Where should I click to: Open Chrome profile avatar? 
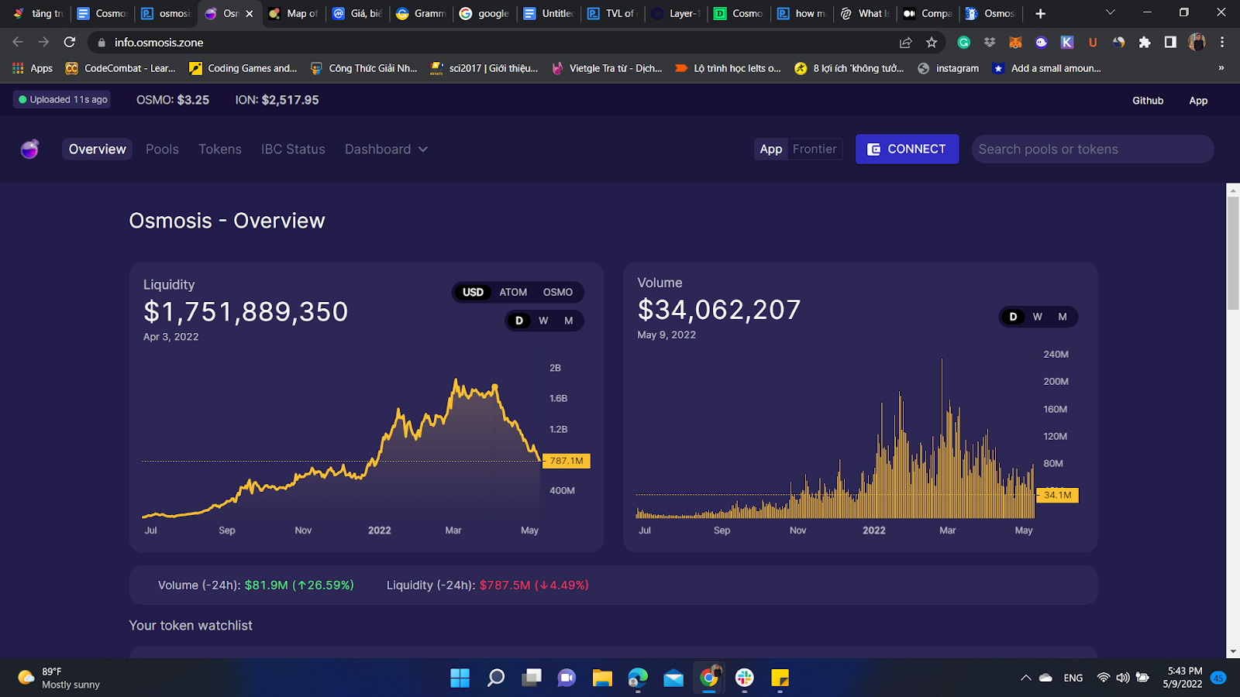(1197, 42)
